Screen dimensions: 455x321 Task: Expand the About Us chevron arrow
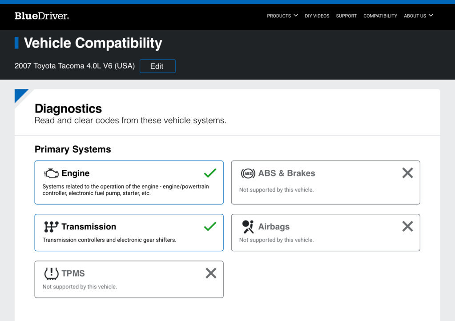click(431, 16)
